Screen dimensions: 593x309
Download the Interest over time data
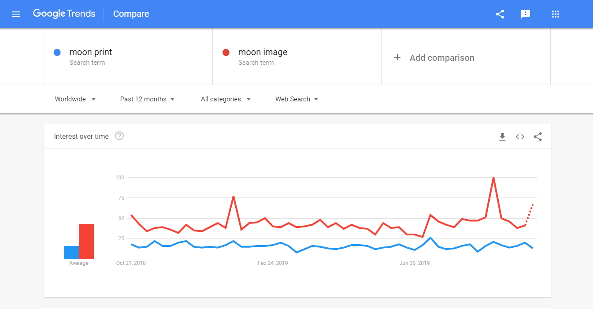tap(502, 137)
